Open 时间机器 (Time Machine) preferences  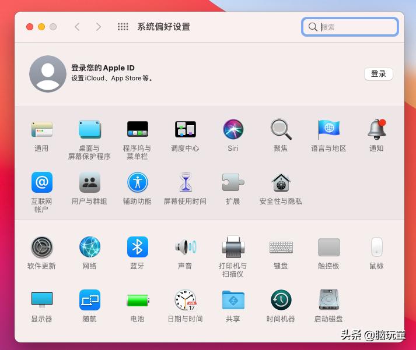click(x=281, y=300)
